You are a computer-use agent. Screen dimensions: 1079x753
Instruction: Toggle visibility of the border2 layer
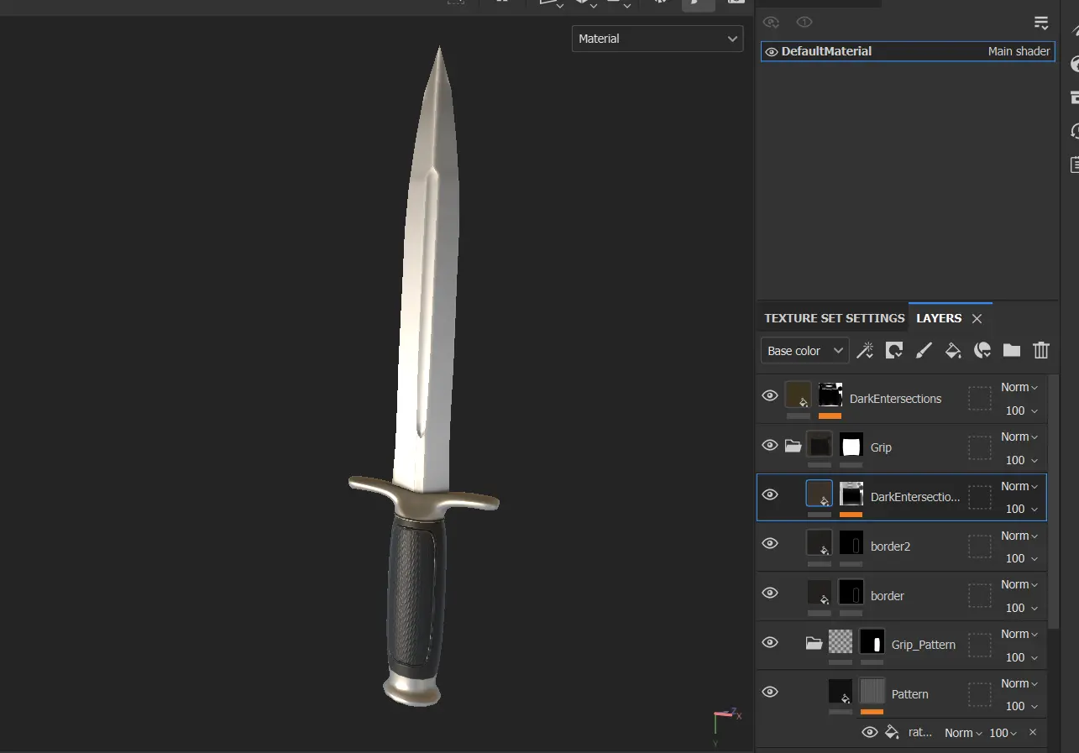pyautogui.click(x=770, y=543)
